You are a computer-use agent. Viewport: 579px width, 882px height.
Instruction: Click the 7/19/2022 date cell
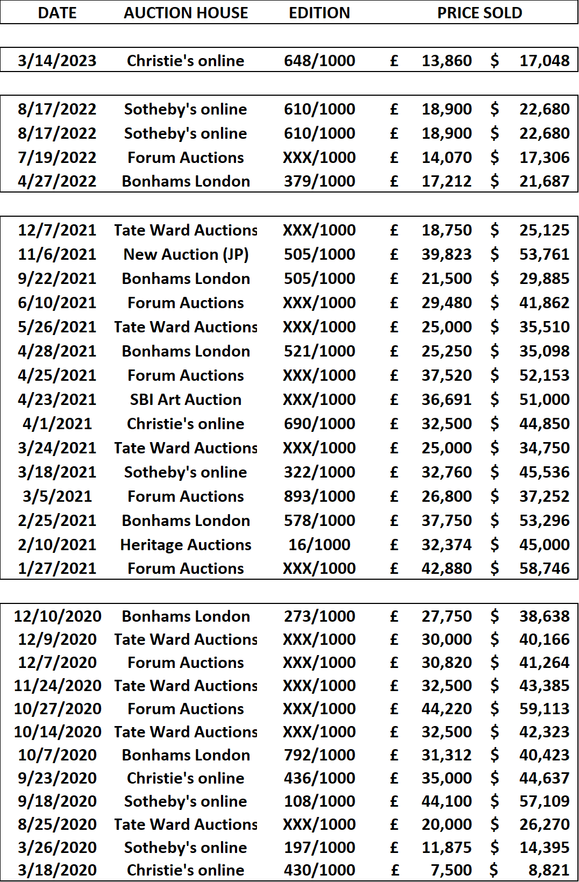click(x=58, y=158)
